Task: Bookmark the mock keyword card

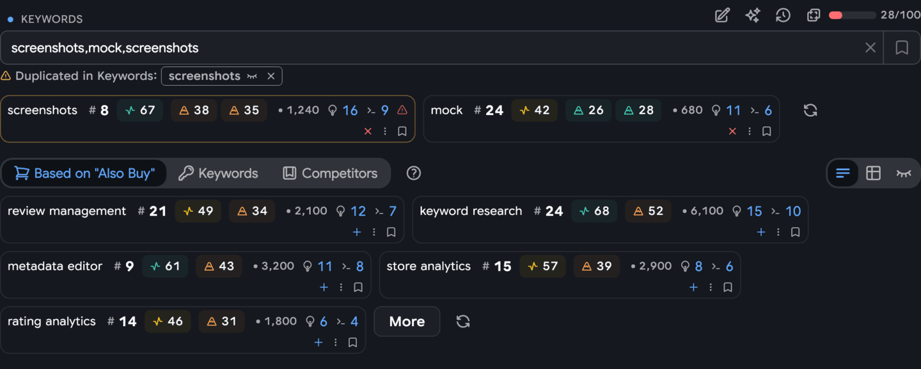Action: pyautogui.click(x=767, y=131)
